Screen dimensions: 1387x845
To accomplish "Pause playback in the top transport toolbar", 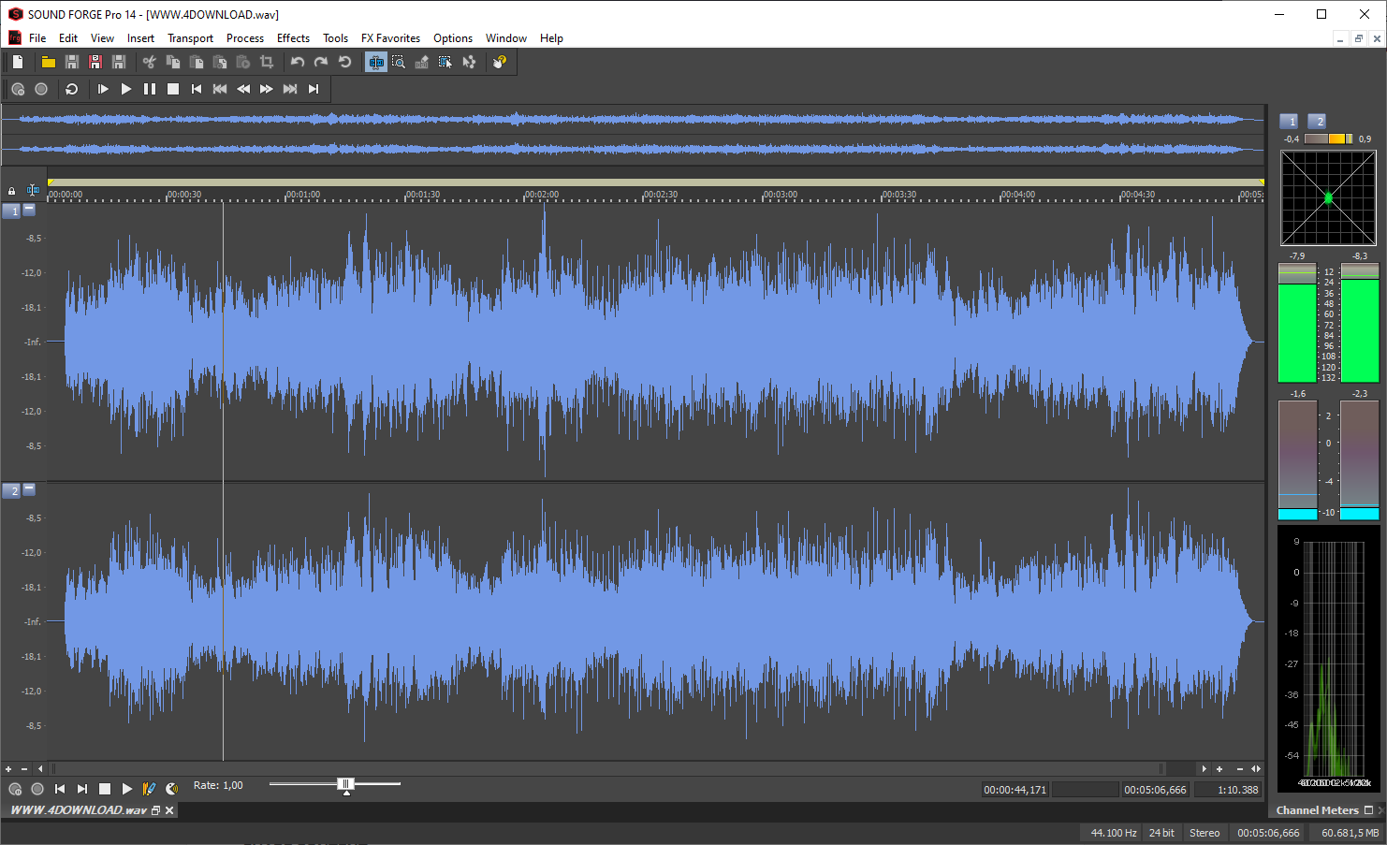I will (x=150, y=89).
